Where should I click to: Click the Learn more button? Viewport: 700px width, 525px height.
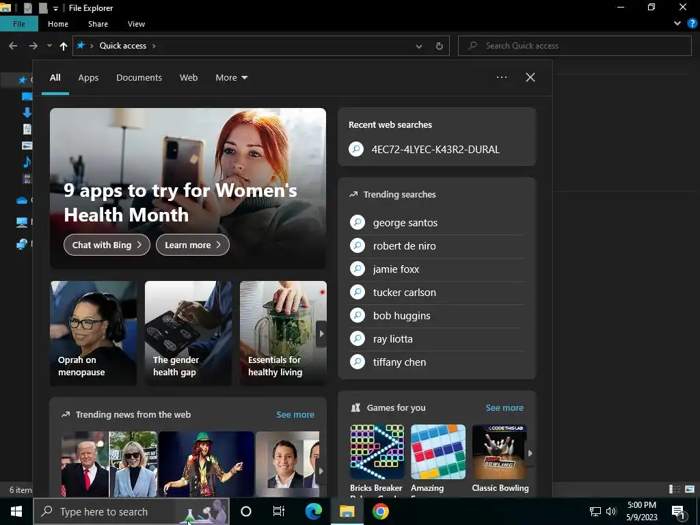(192, 245)
